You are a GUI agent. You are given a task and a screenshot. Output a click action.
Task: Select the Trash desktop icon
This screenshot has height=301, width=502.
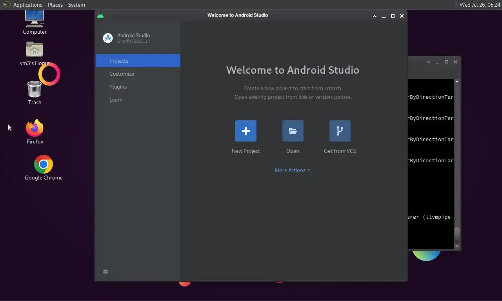(35, 89)
